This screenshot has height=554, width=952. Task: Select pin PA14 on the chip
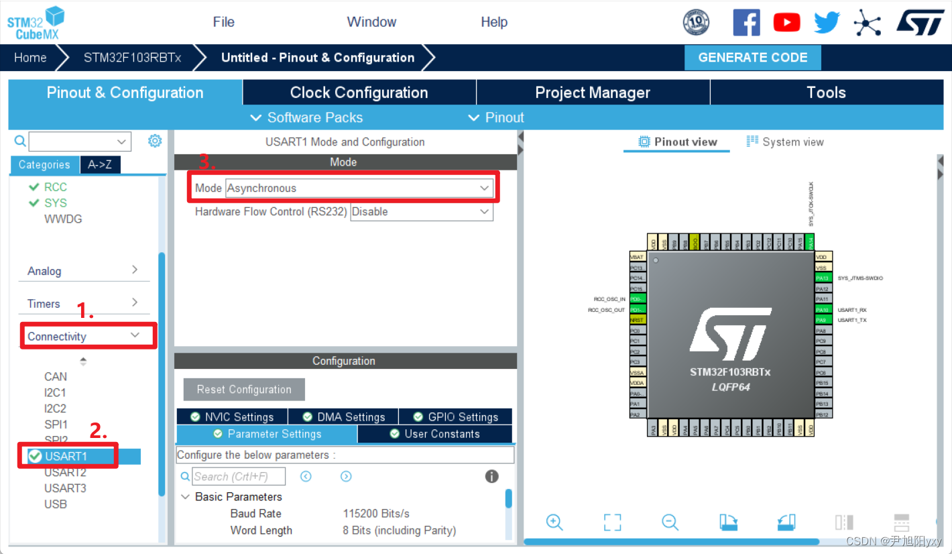810,241
